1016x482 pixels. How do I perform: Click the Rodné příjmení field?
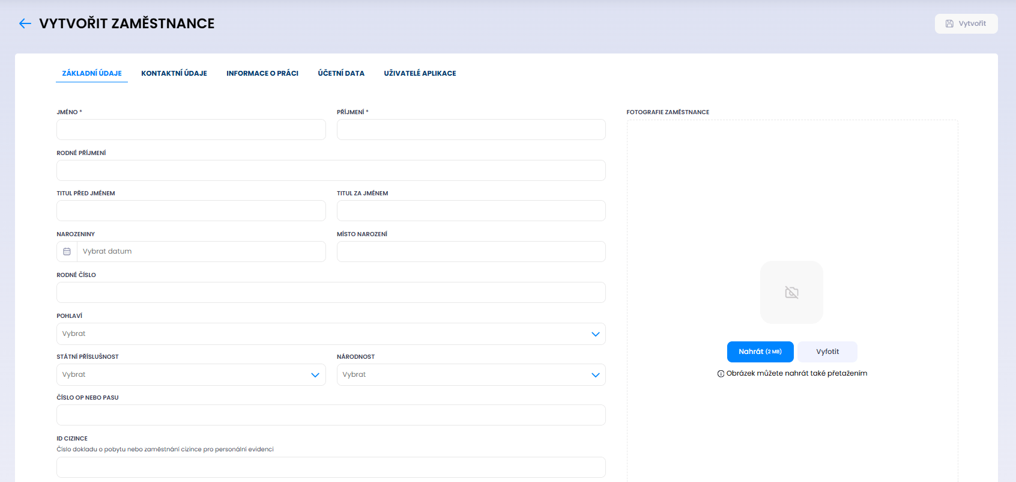331,170
